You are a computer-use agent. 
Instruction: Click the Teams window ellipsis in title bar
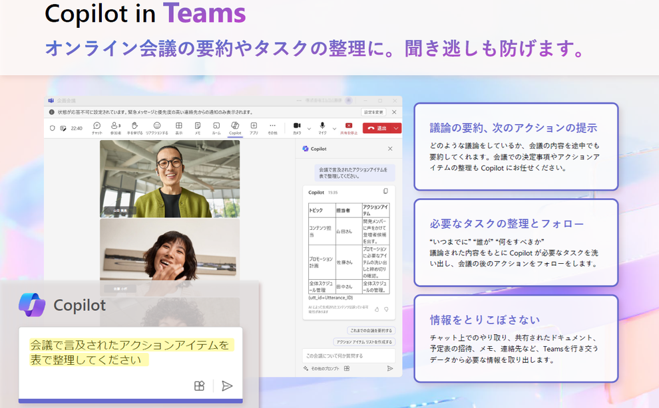[299, 101]
